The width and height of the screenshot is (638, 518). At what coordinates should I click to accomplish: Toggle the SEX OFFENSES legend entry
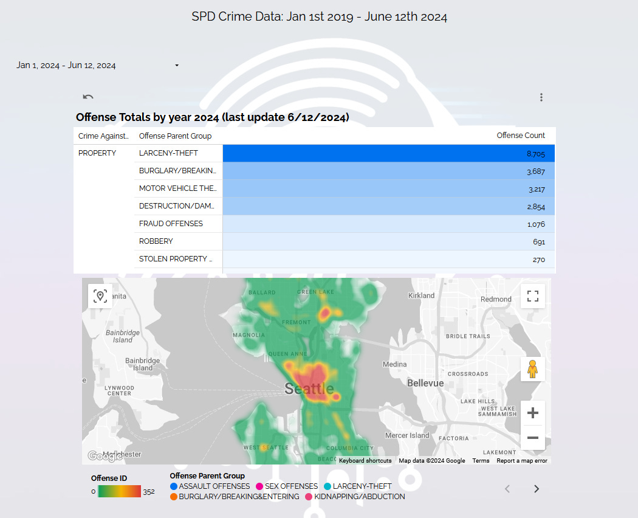(x=286, y=486)
